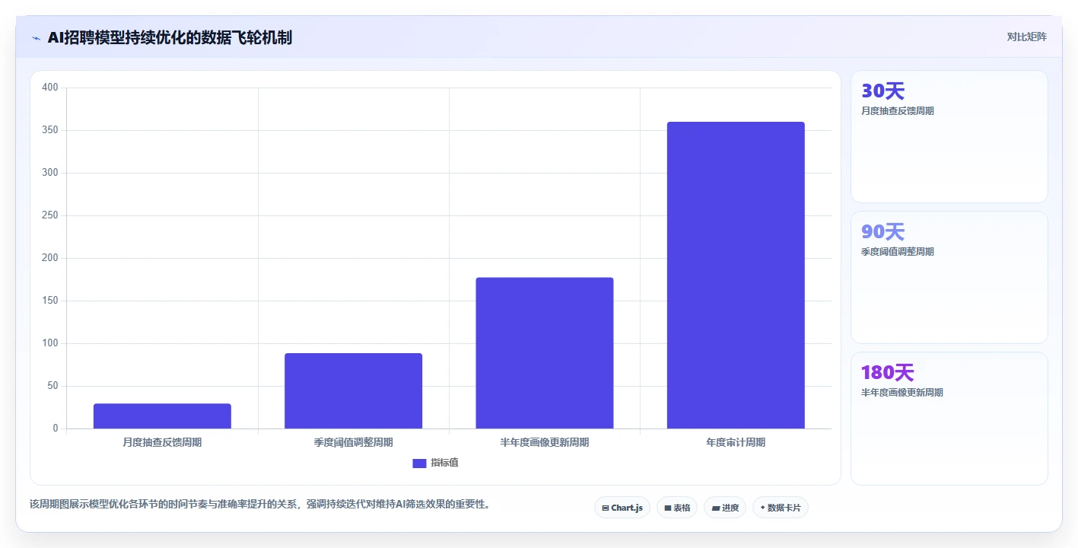Viewport: 1078px width, 548px height.
Task: Click 月度抽查反馈周期 card caption
Action: pos(898,111)
